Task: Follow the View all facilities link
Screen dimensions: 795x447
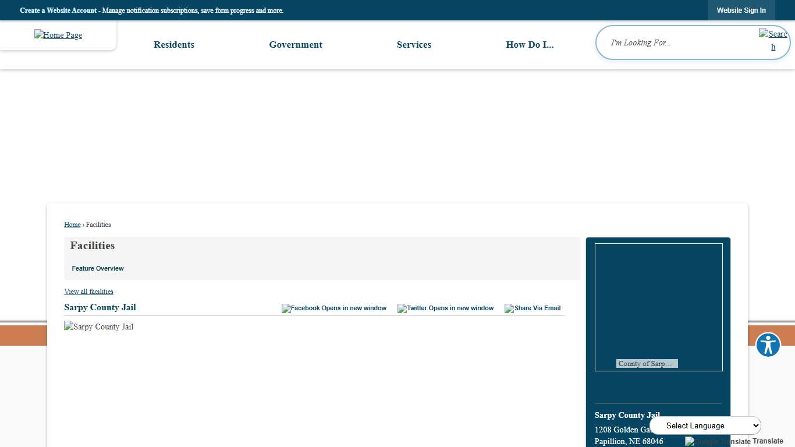Action: [x=88, y=292]
